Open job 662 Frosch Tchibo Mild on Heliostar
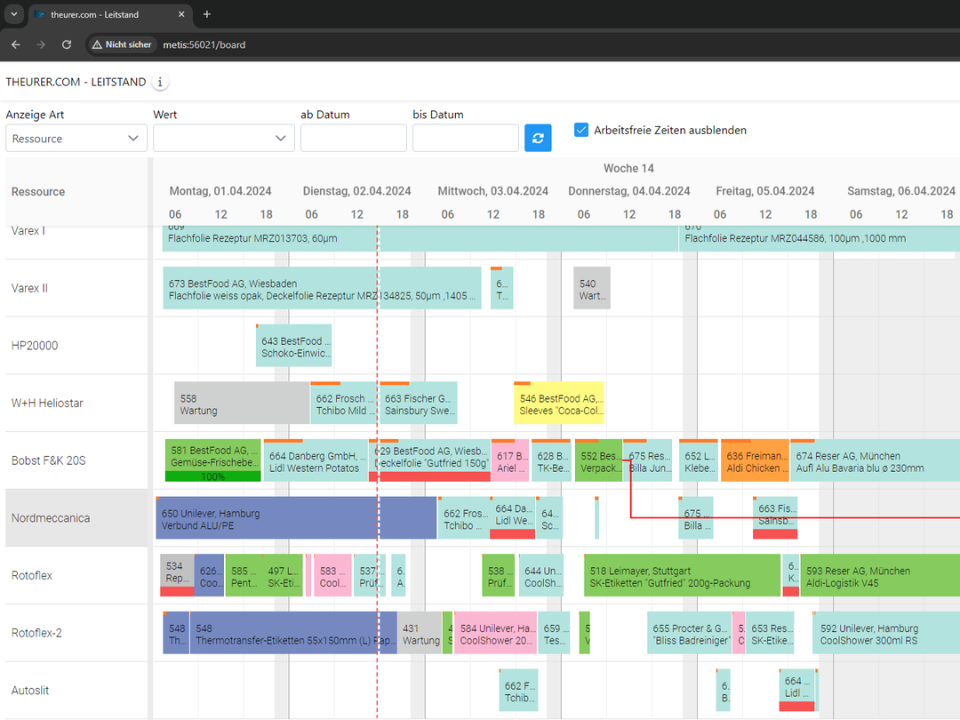The width and height of the screenshot is (960, 720). pos(344,403)
